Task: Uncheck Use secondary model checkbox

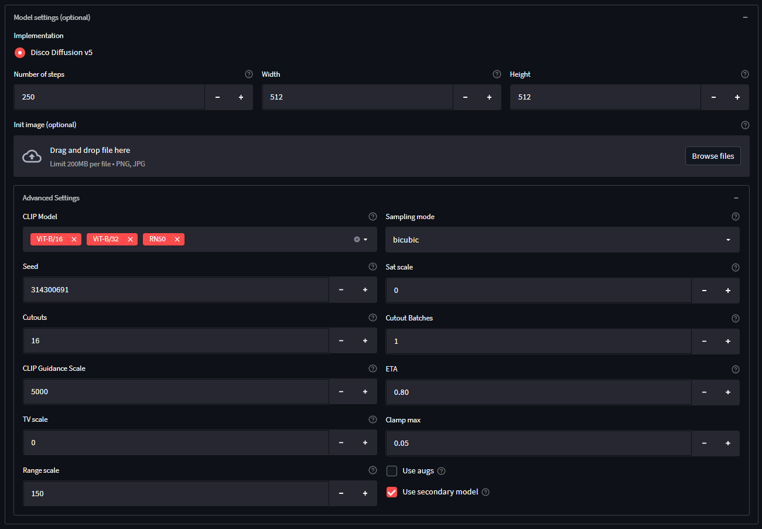Action: pyautogui.click(x=392, y=492)
